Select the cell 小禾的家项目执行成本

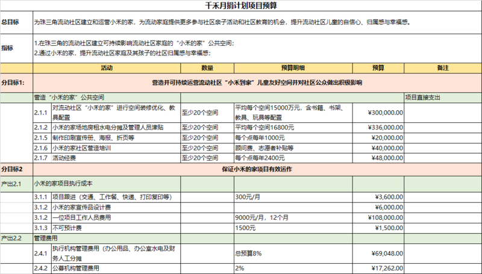[x=107, y=184]
